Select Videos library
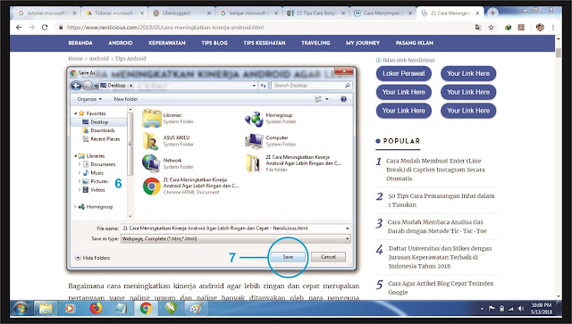572x324 pixels. [97, 189]
